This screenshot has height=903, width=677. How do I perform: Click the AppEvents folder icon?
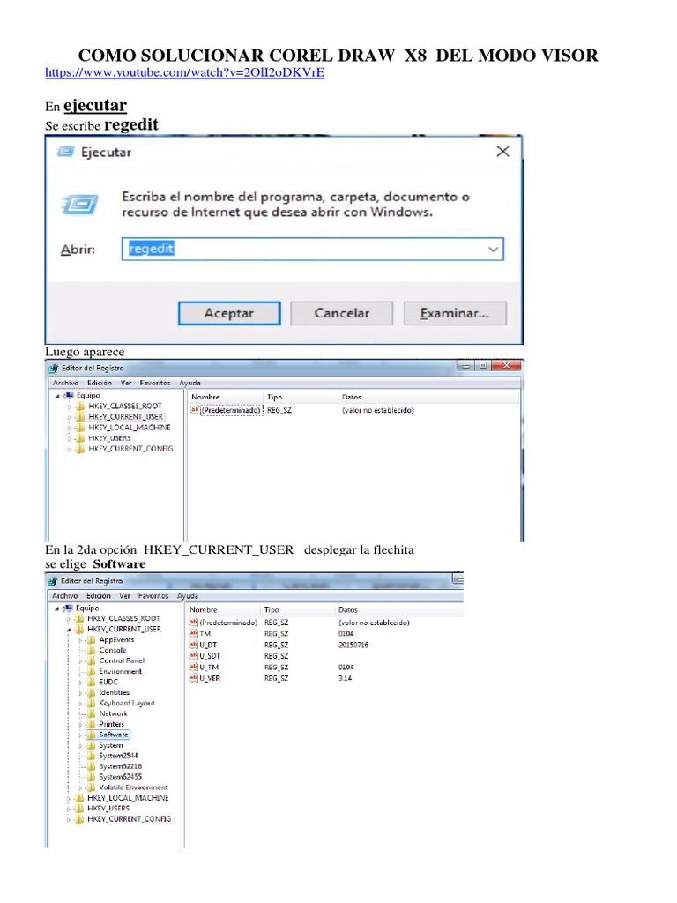click(91, 640)
